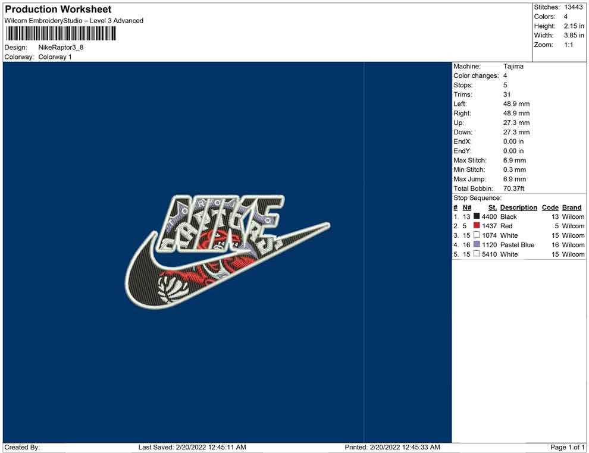Click the 'Production Worksheet' title
The height and width of the screenshot is (453, 589).
pyautogui.click(x=58, y=10)
